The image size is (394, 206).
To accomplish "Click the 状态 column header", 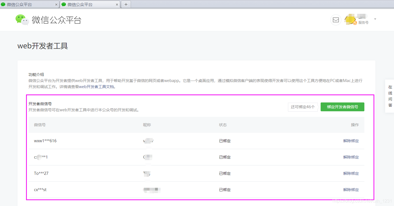I will [223, 125].
